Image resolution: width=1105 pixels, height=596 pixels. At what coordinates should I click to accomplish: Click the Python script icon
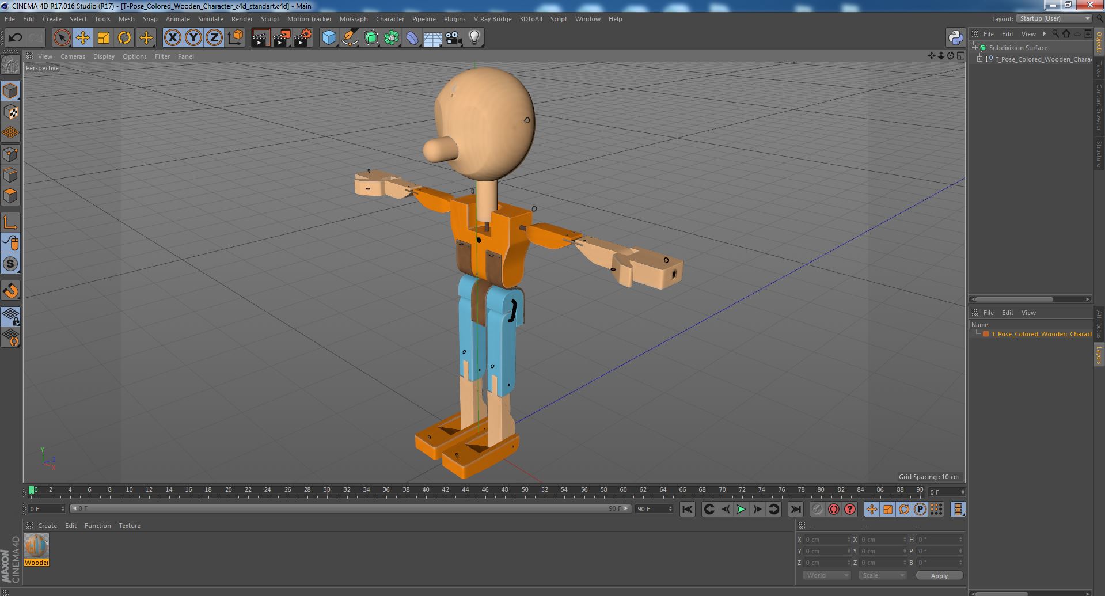955,38
